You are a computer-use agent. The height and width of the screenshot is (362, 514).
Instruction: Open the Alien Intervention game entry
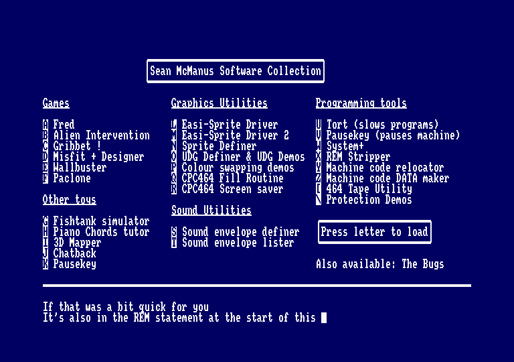coord(101,135)
